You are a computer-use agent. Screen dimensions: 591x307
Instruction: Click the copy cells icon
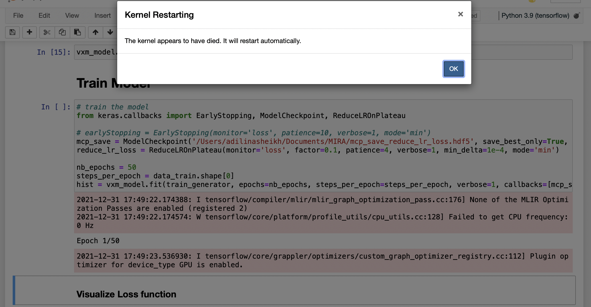pos(62,32)
